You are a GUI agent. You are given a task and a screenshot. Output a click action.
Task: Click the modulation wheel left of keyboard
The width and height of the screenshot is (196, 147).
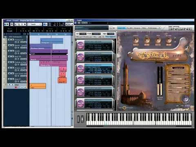pyautogui.click(x=82, y=119)
